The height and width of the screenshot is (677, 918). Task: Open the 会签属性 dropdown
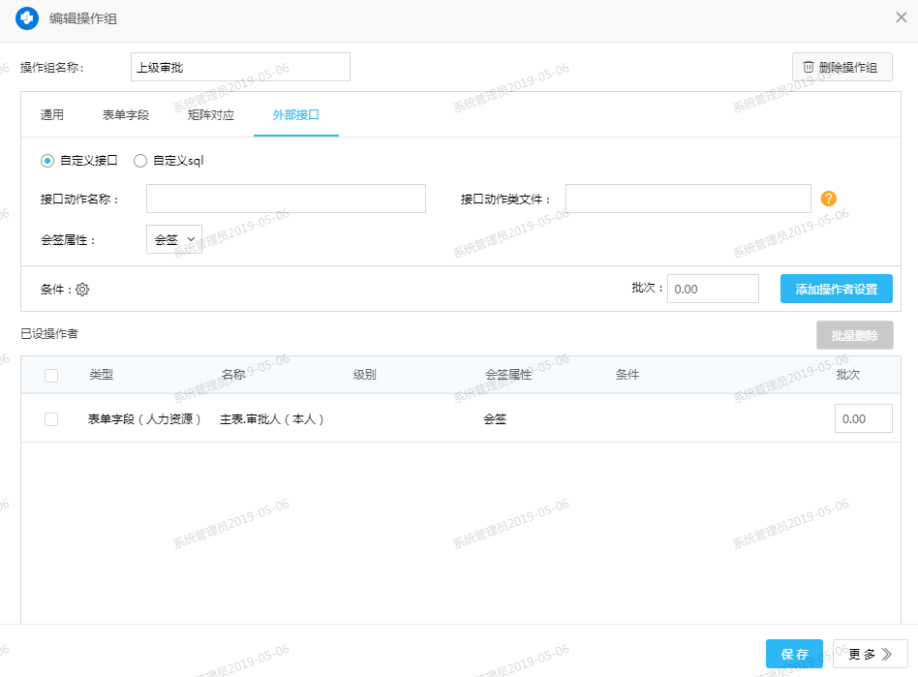click(174, 239)
